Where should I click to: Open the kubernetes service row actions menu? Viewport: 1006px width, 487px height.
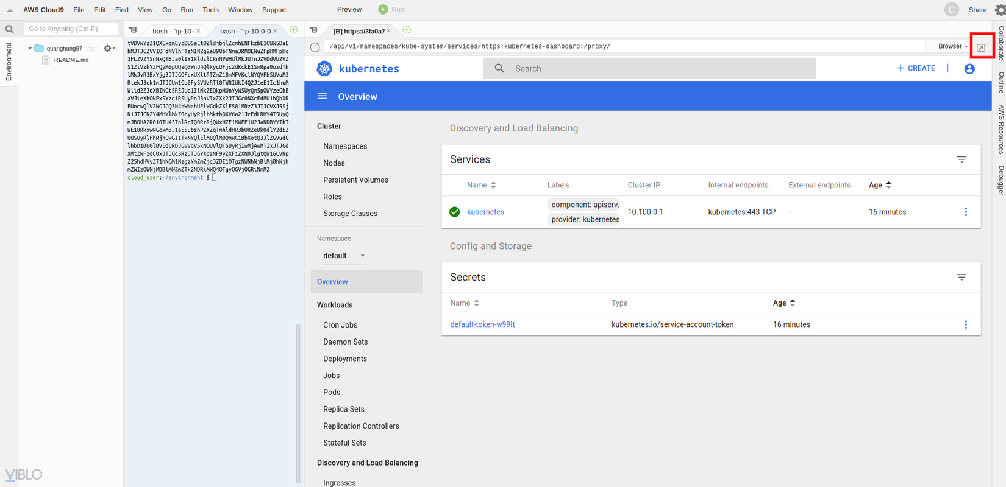[966, 212]
